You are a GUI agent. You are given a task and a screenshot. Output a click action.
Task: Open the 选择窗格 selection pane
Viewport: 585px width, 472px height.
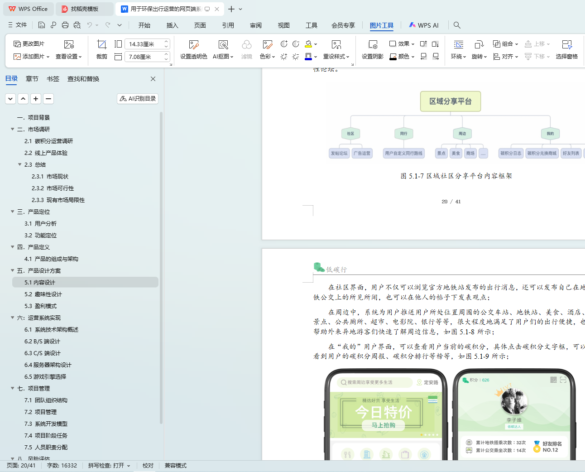coord(566,50)
